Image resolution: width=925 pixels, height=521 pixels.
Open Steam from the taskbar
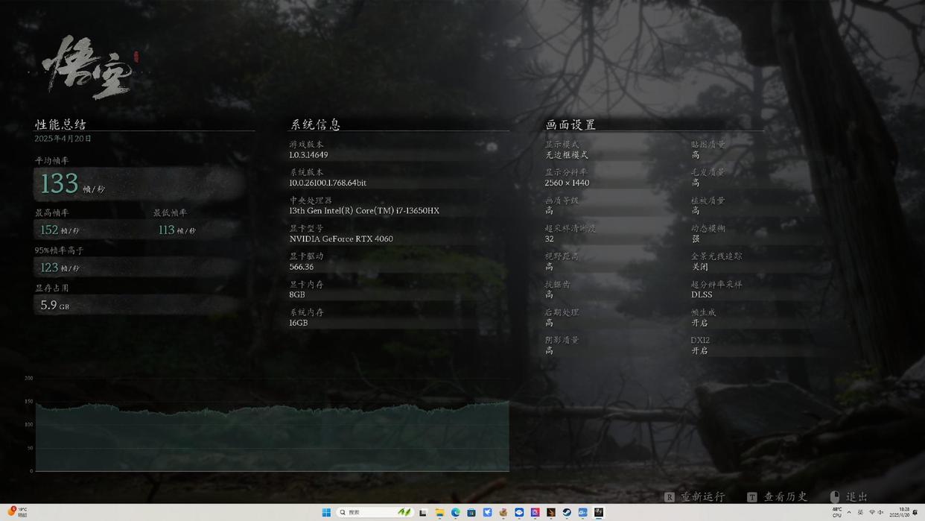pos(567,513)
